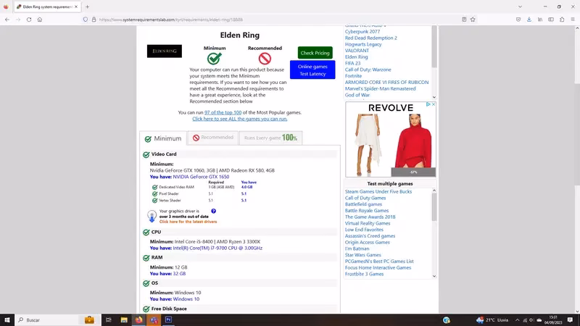Open Steam Games Under Five Bucks link
This screenshot has width=580, height=326.
[x=378, y=191]
